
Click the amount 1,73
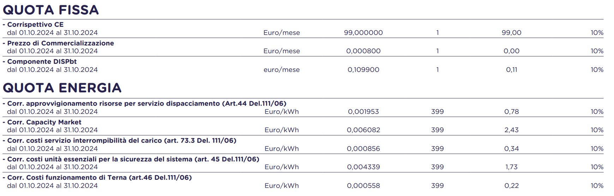point(511,167)
